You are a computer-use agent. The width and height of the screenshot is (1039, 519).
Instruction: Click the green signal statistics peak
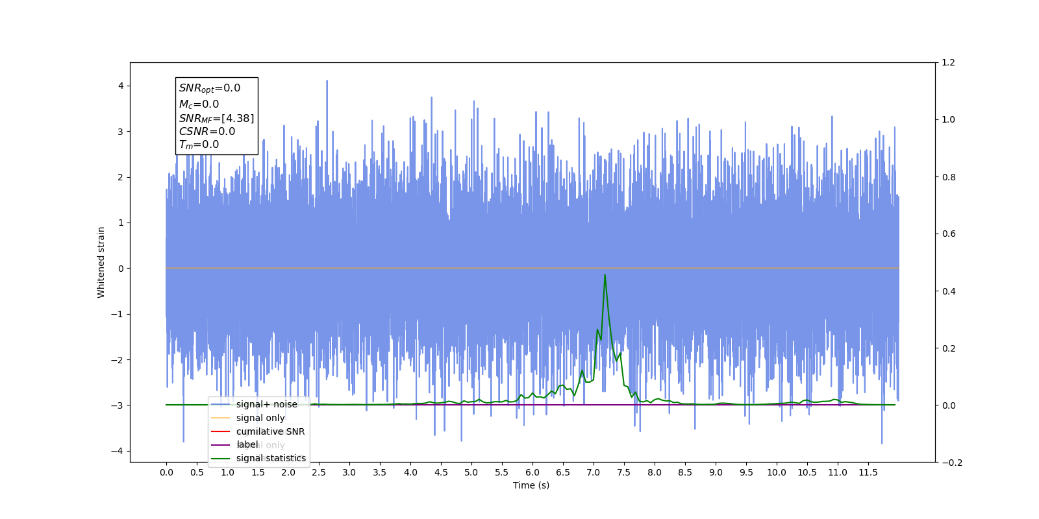(605, 275)
